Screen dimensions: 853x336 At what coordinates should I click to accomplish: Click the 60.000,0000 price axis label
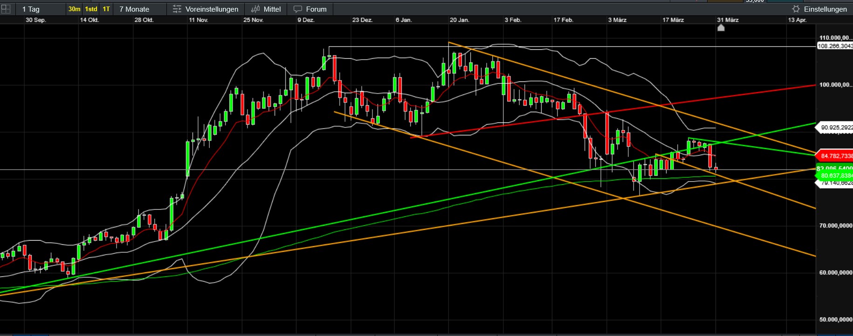click(x=836, y=273)
